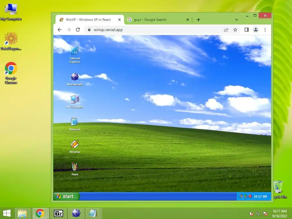Select My Computer icon inside the browser page
292x219 pixels.
(x=75, y=102)
